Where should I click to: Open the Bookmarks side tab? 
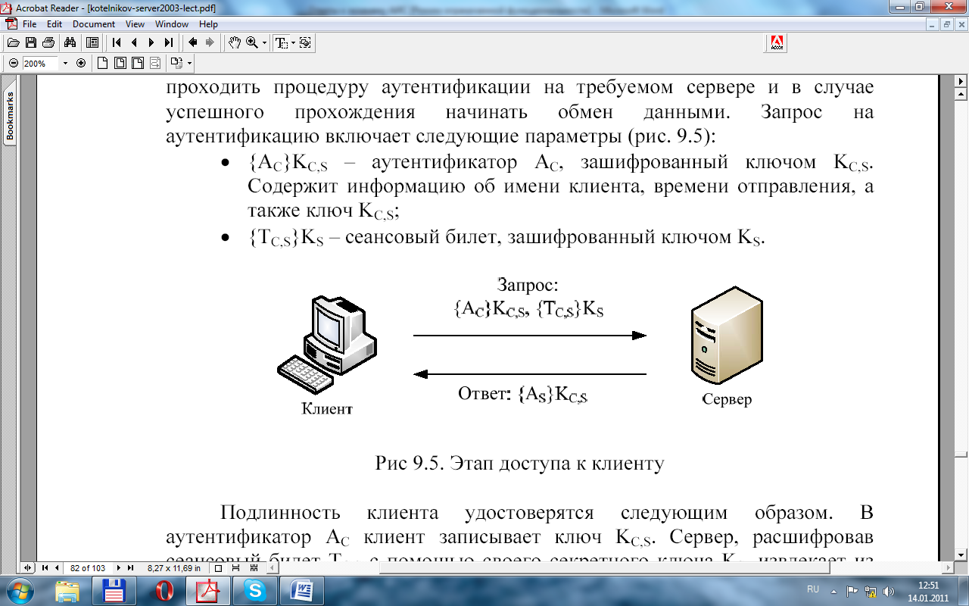10,117
